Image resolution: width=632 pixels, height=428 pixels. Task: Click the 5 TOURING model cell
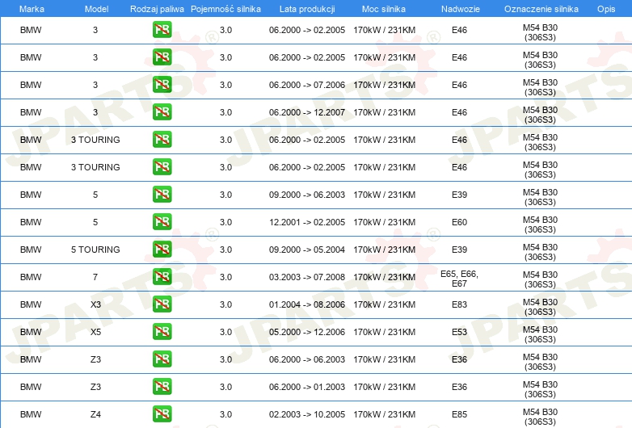(x=95, y=250)
